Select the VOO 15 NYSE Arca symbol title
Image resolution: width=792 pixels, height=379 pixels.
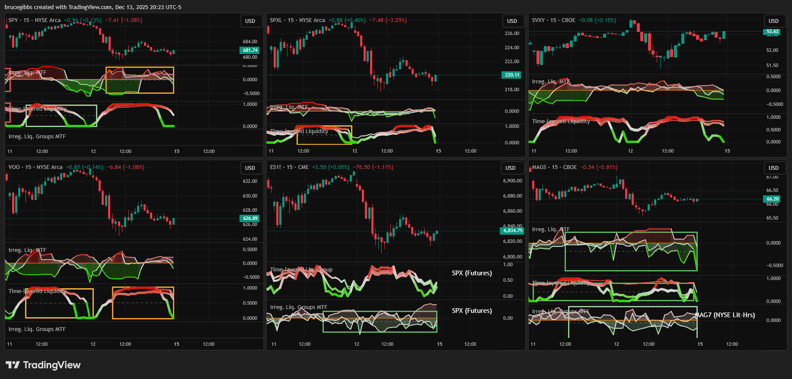[35, 167]
